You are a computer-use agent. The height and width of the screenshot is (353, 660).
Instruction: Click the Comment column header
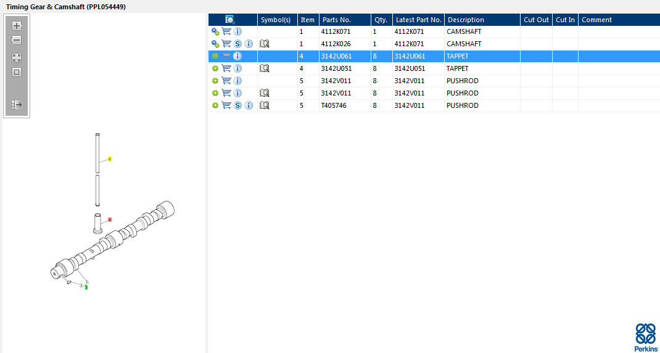point(619,20)
